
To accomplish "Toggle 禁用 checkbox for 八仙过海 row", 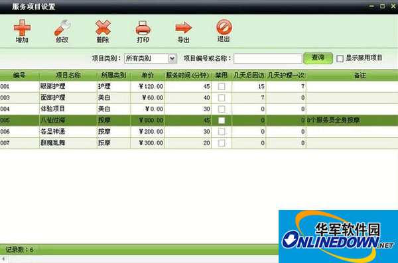I will coord(222,120).
